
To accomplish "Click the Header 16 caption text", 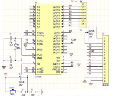I will pyautogui.click(x=106, y=85).
